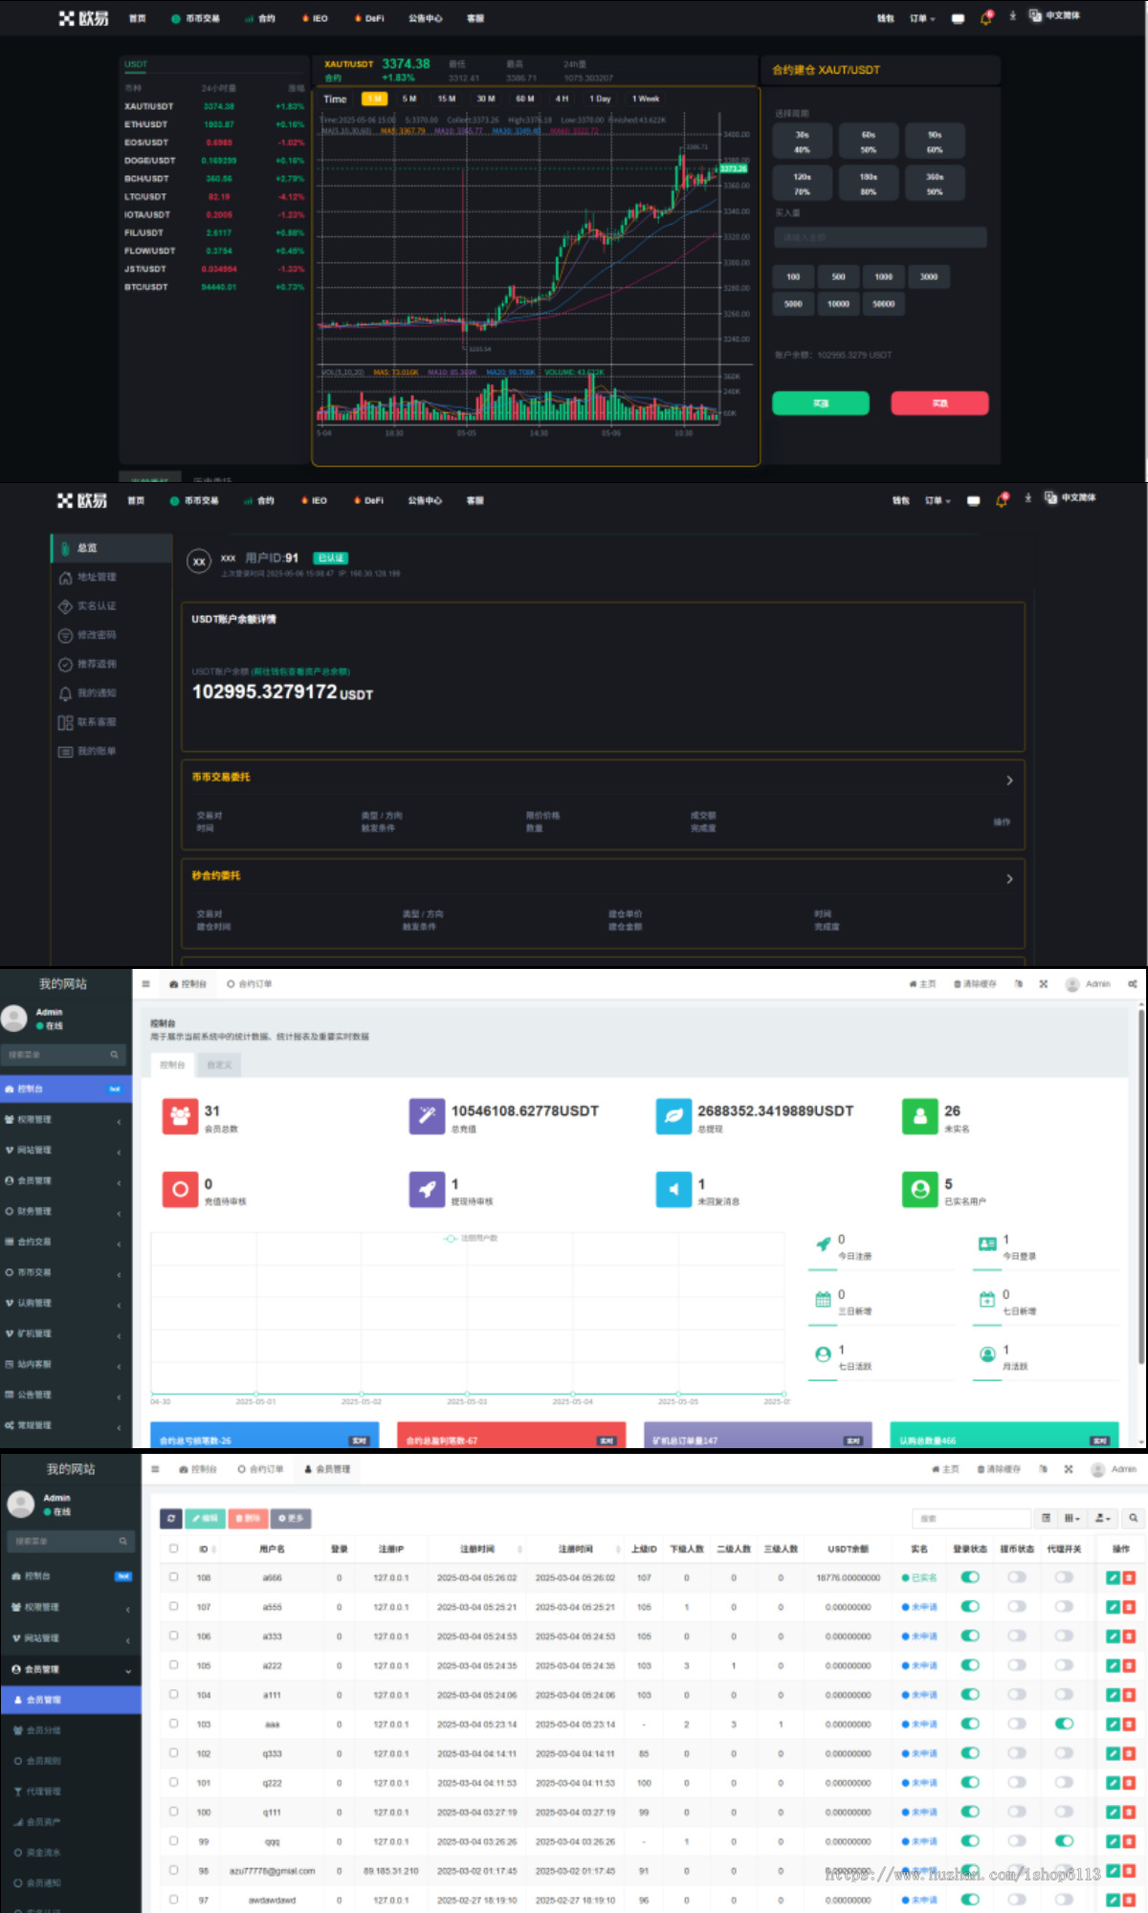
Task: Select the 1 Day chart timeframe
Action: (x=600, y=99)
